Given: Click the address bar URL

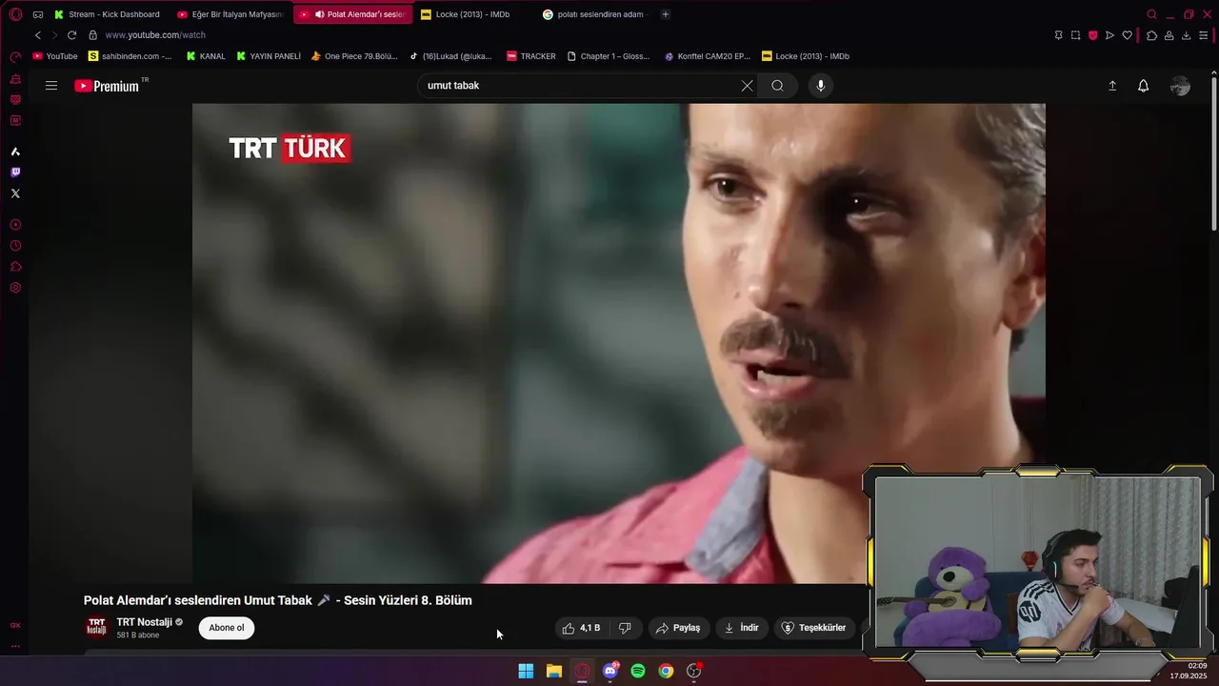Looking at the screenshot, I should point(155,35).
